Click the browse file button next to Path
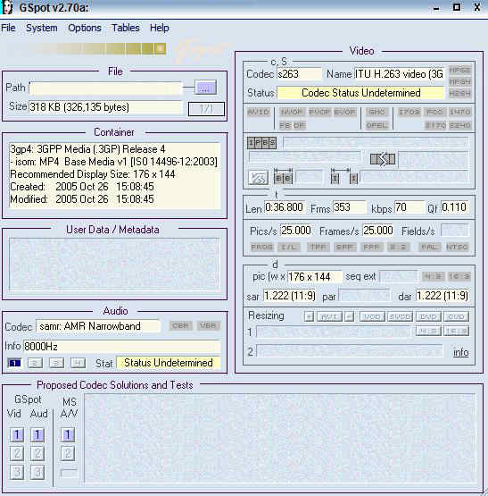The height and width of the screenshot is (496, 488). [206, 88]
